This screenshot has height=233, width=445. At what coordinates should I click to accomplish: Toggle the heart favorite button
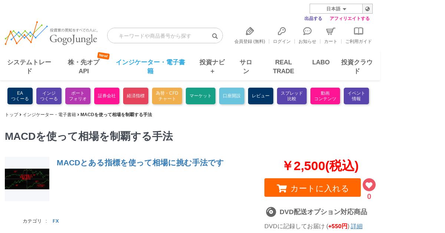pyautogui.click(x=369, y=185)
